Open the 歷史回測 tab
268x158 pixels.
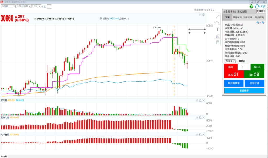pyautogui.click(x=259, y=17)
